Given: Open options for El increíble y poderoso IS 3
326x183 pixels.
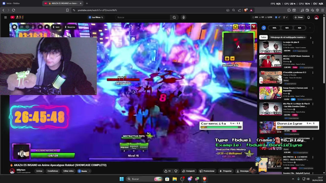Looking at the screenshot, I should (x=313, y=73).
